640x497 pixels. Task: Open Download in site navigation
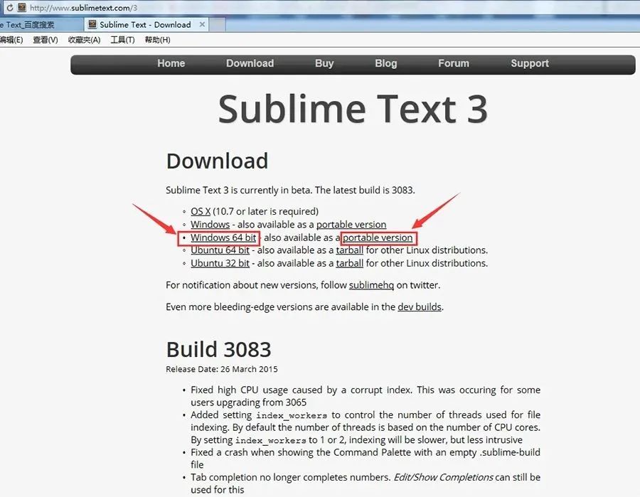tap(250, 63)
